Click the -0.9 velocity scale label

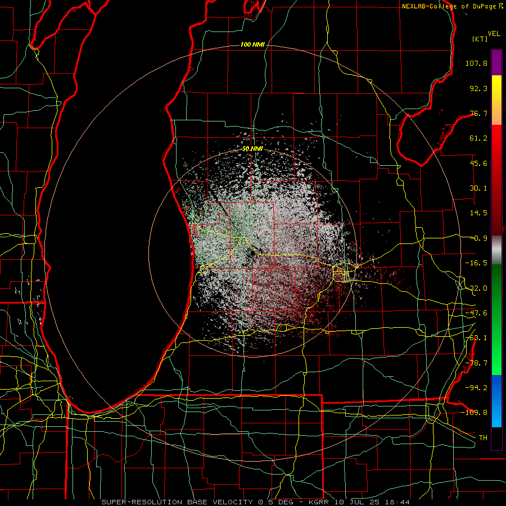[479, 238]
